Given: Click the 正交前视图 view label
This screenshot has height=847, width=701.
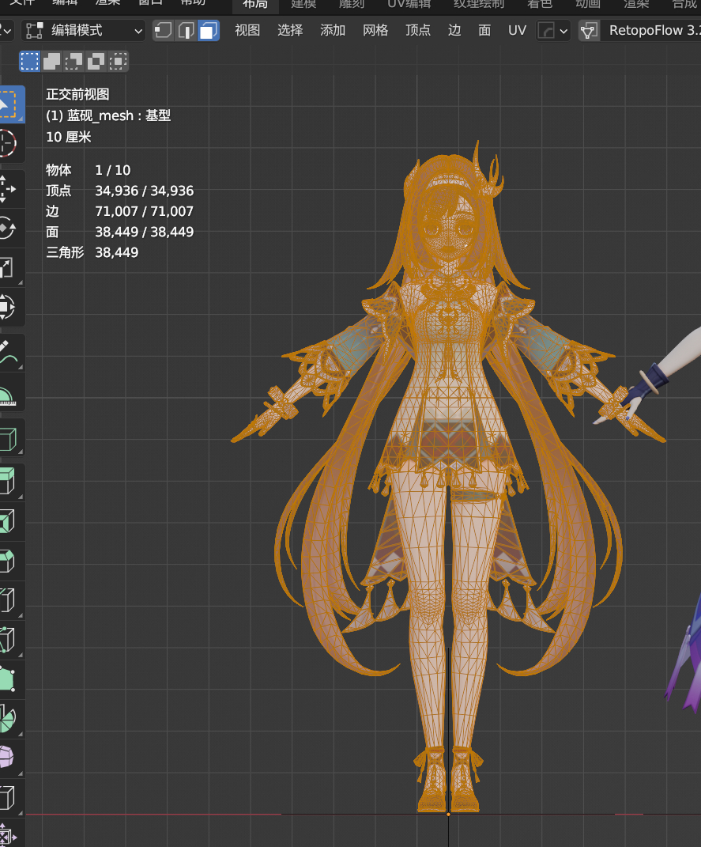Looking at the screenshot, I should (x=77, y=95).
